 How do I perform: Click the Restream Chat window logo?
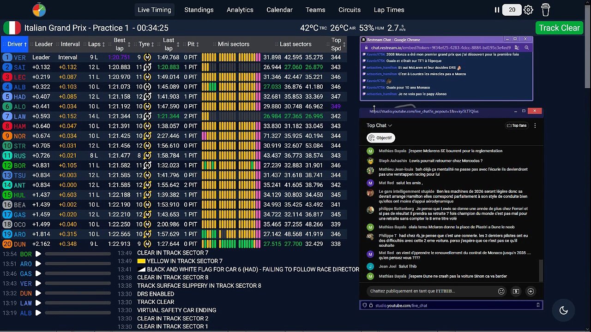[x=363, y=40]
